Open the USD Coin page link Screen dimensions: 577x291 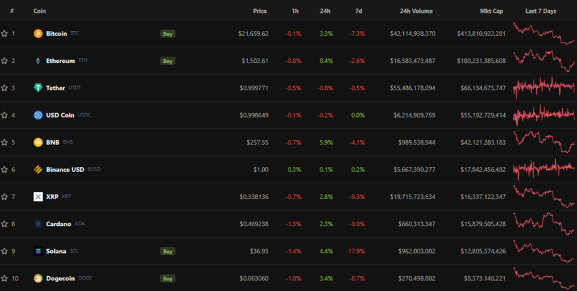(x=60, y=115)
